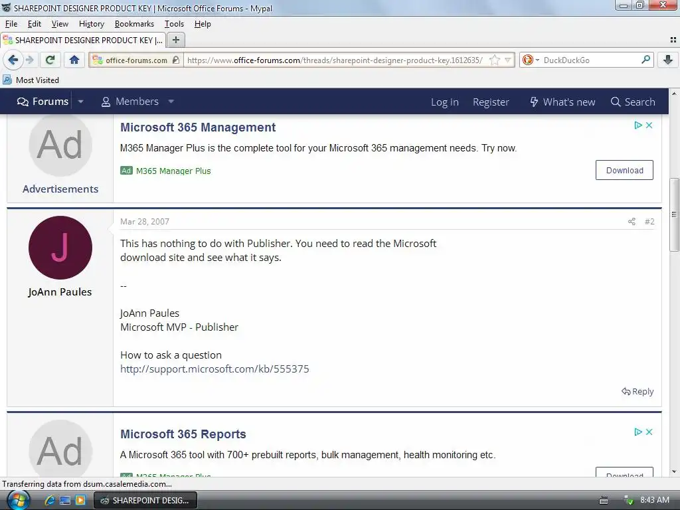
Task: Expand the Members dropdown arrow
Action: tap(171, 102)
